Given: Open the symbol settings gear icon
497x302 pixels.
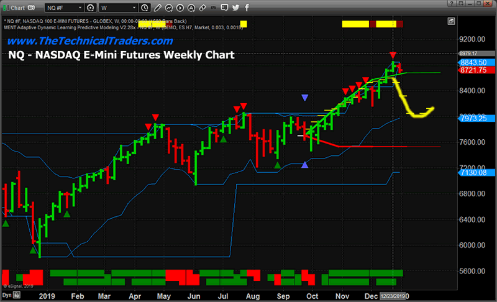Looking at the screenshot, I should point(90,7).
